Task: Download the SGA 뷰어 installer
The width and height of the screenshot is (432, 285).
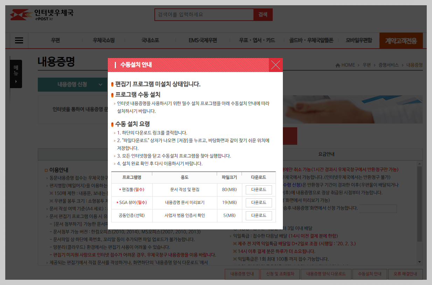Action: coord(258,202)
